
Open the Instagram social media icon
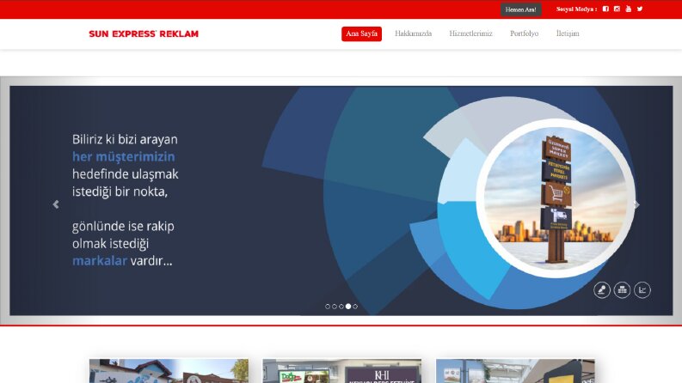[x=617, y=9]
